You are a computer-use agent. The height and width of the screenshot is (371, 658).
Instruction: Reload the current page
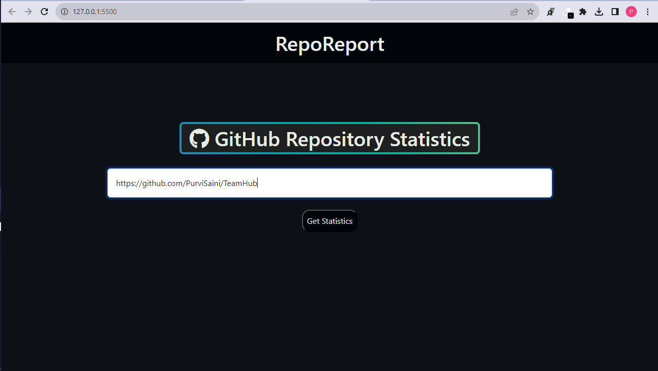coord(44,12)
